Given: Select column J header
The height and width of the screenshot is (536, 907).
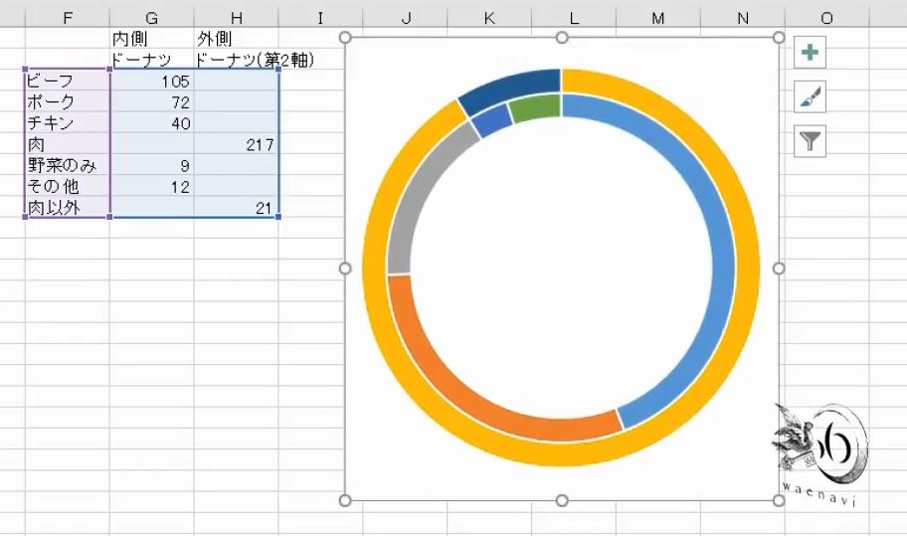Looking at the screenshot, I should [x=405, y=19].
